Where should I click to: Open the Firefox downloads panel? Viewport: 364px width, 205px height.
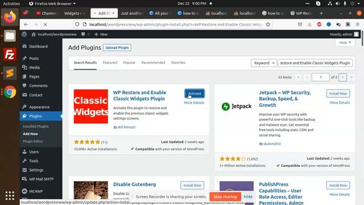coord(309,24)
